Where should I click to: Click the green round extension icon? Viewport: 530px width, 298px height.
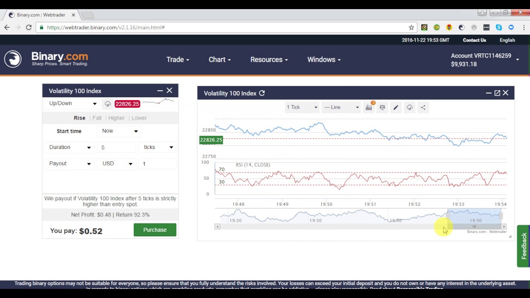click(x=436, y=27)
